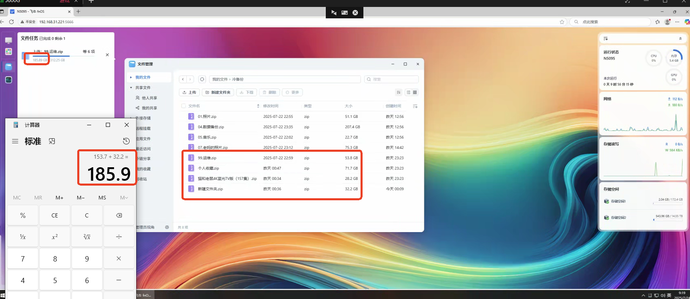This screenshot has height=299, width=690.
Task: Click the 99.运维.zip zip icon in file list
Action: coord(191,158)
